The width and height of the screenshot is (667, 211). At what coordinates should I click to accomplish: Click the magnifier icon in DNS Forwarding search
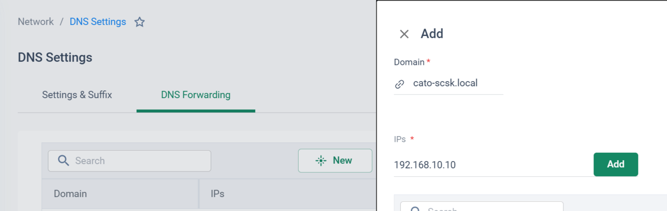[x=64, y=161]
